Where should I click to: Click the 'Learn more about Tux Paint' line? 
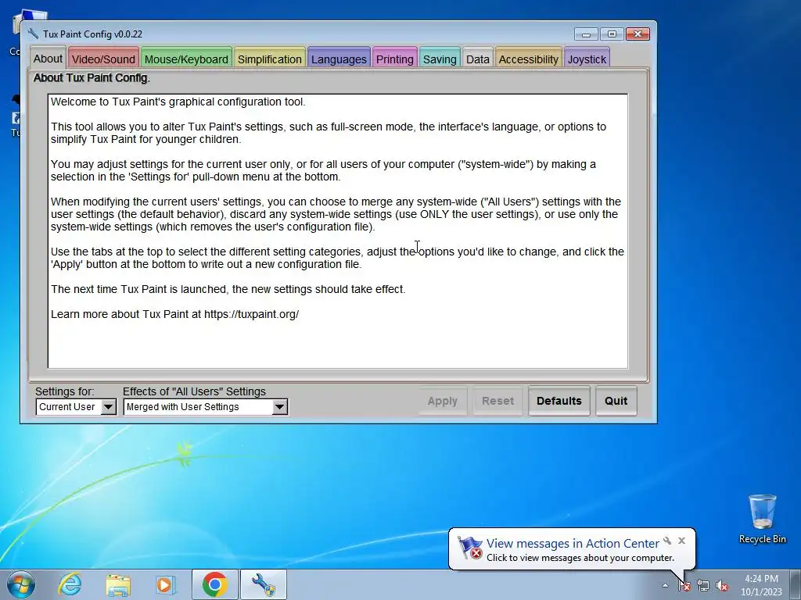click(x=174, y=314)
